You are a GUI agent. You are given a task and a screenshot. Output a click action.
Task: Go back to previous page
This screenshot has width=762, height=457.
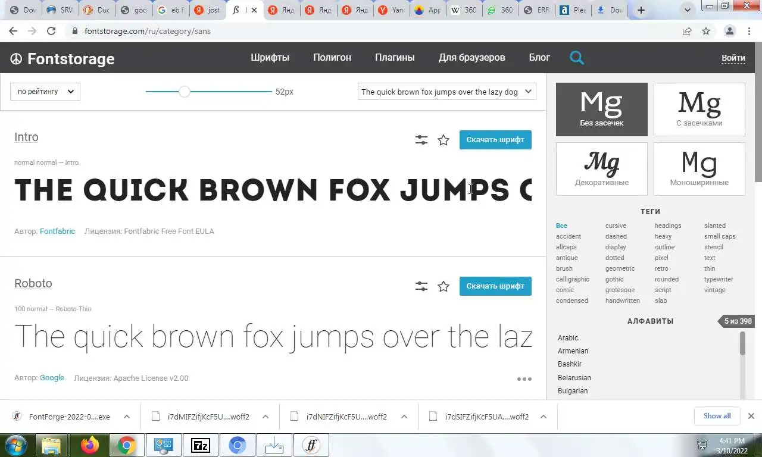[13, 31]
